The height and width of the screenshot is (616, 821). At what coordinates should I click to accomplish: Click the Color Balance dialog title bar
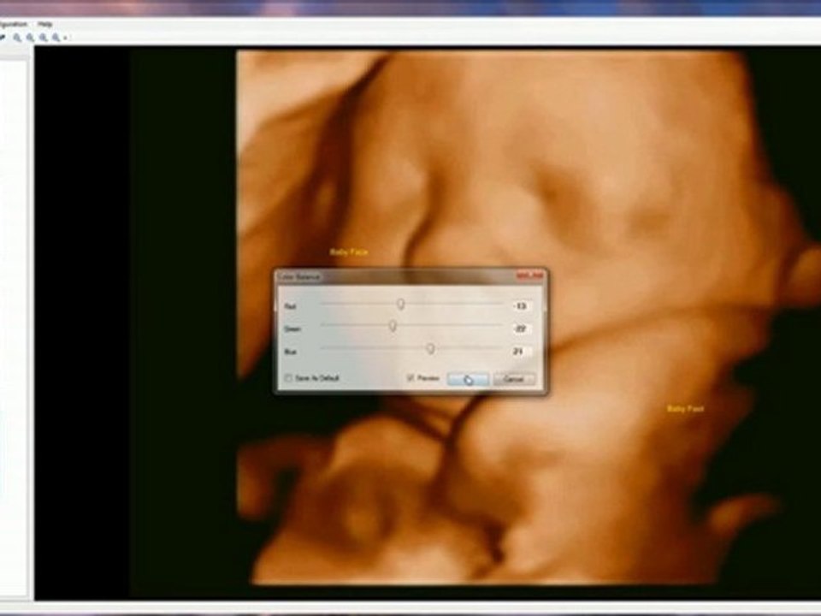[x=411, y=276]
